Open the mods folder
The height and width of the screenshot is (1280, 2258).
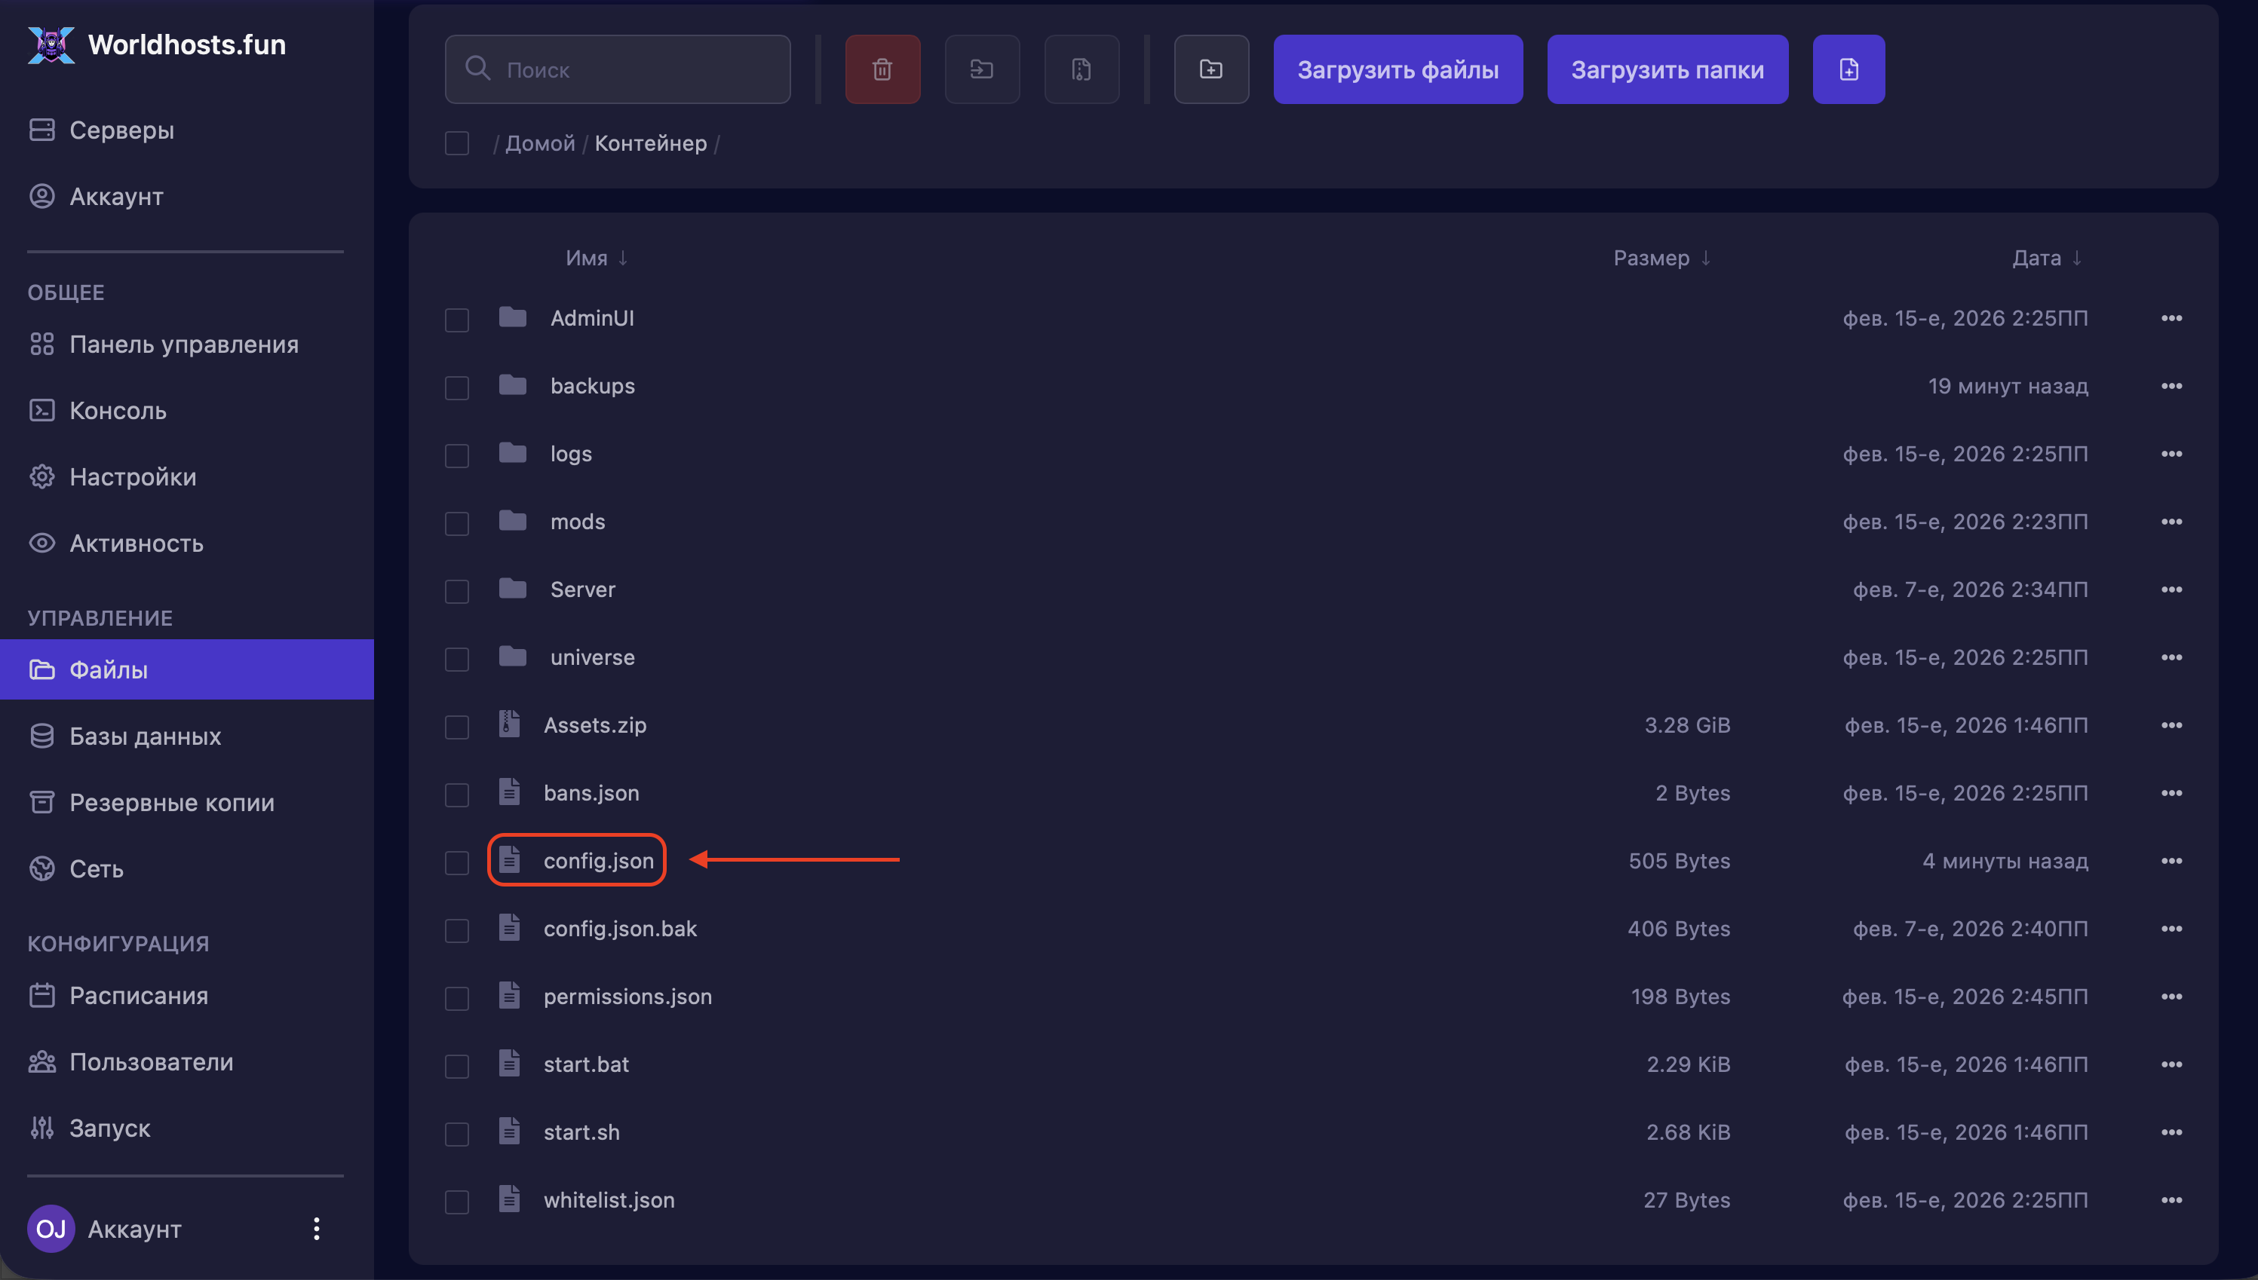pyautogui.click(x=577, y=522)
